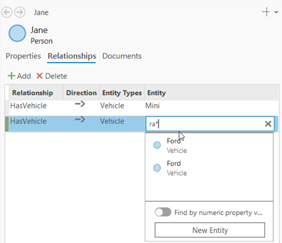Clear the entity search with the X
The image size is (282, 243).
click(268, 124)
